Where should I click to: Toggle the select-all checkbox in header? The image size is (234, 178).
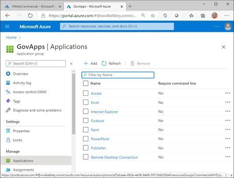tap(86, 84)
